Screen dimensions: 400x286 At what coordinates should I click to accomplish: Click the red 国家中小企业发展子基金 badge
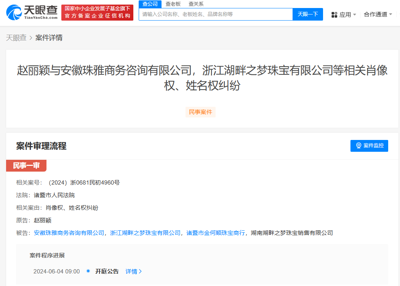97,11
